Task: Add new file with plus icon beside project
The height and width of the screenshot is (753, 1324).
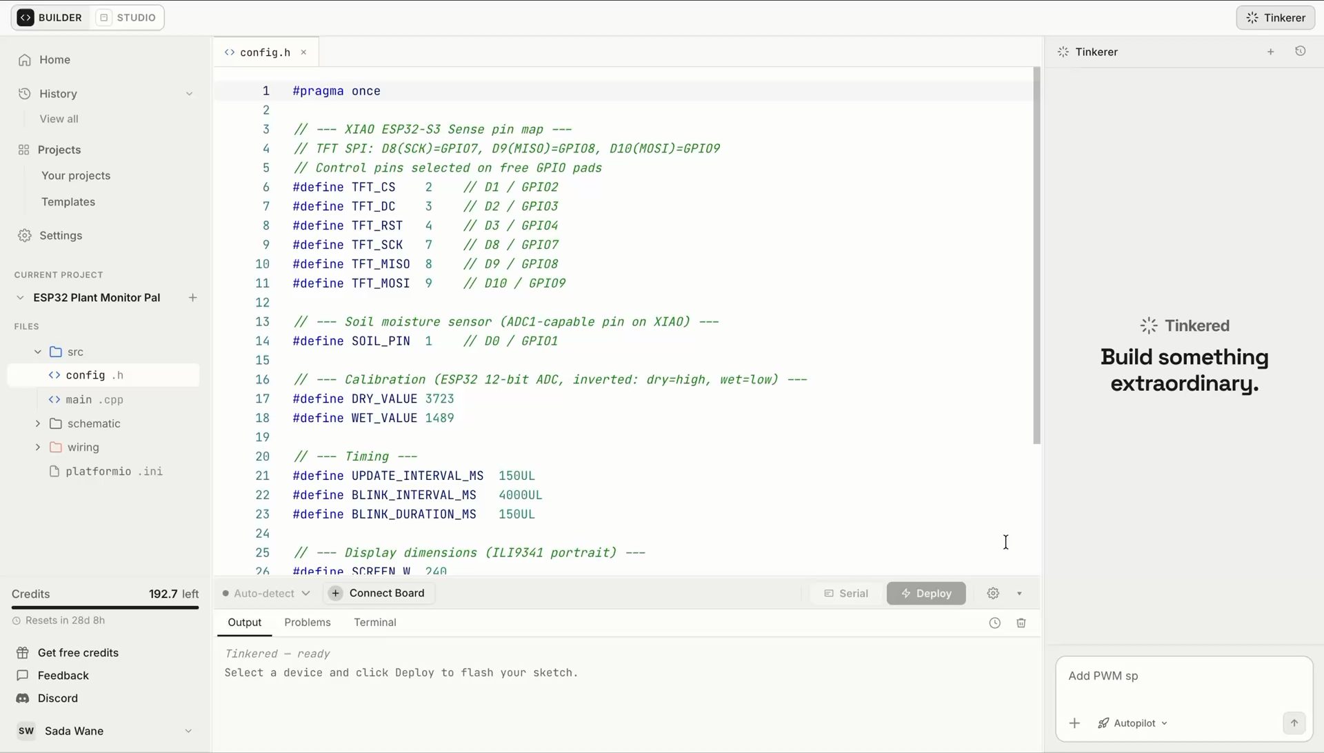Action: click(x=192, y=298)
